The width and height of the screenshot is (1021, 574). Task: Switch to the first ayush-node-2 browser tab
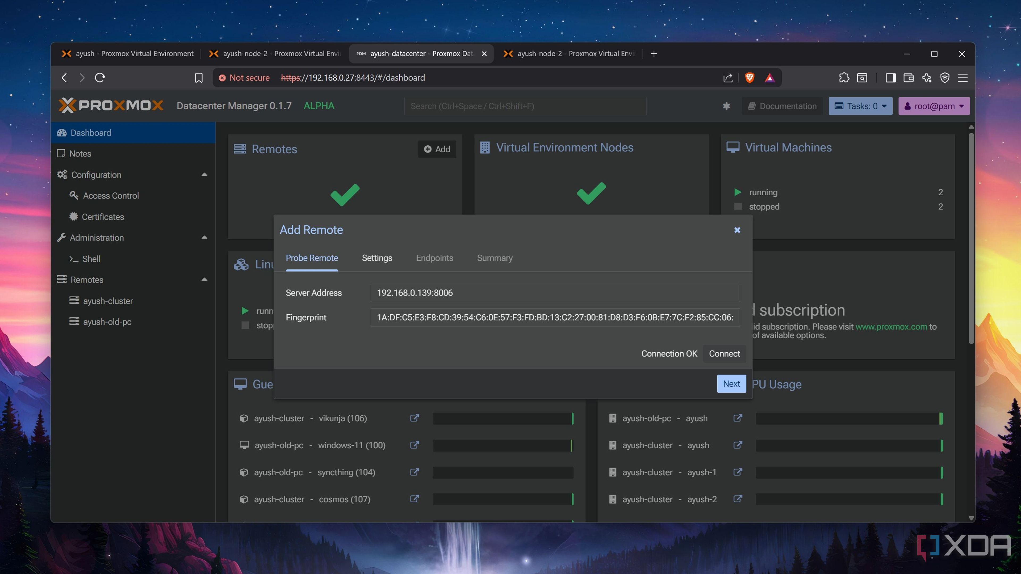click(x=275, y=53)
